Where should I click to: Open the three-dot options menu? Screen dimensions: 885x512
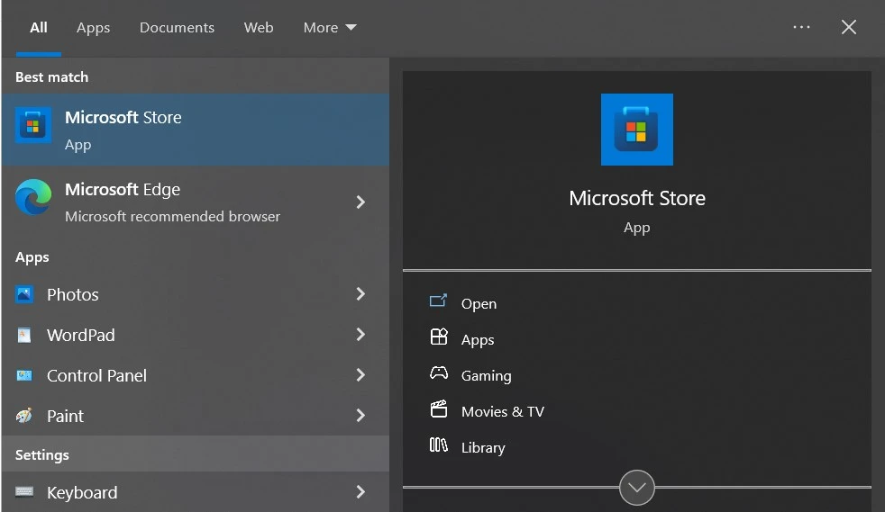pyautogui.click(x=801, y=27)
